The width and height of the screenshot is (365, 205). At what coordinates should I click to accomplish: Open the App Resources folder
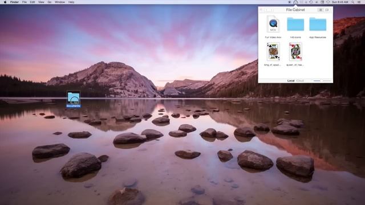tap(318, 24)
